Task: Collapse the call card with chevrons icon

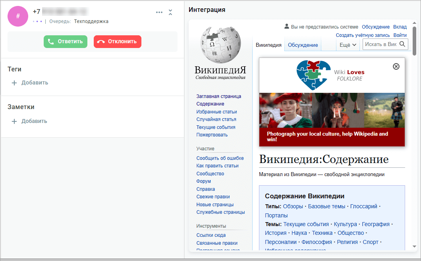Action: pyautogui.click(x=170, y=12)
